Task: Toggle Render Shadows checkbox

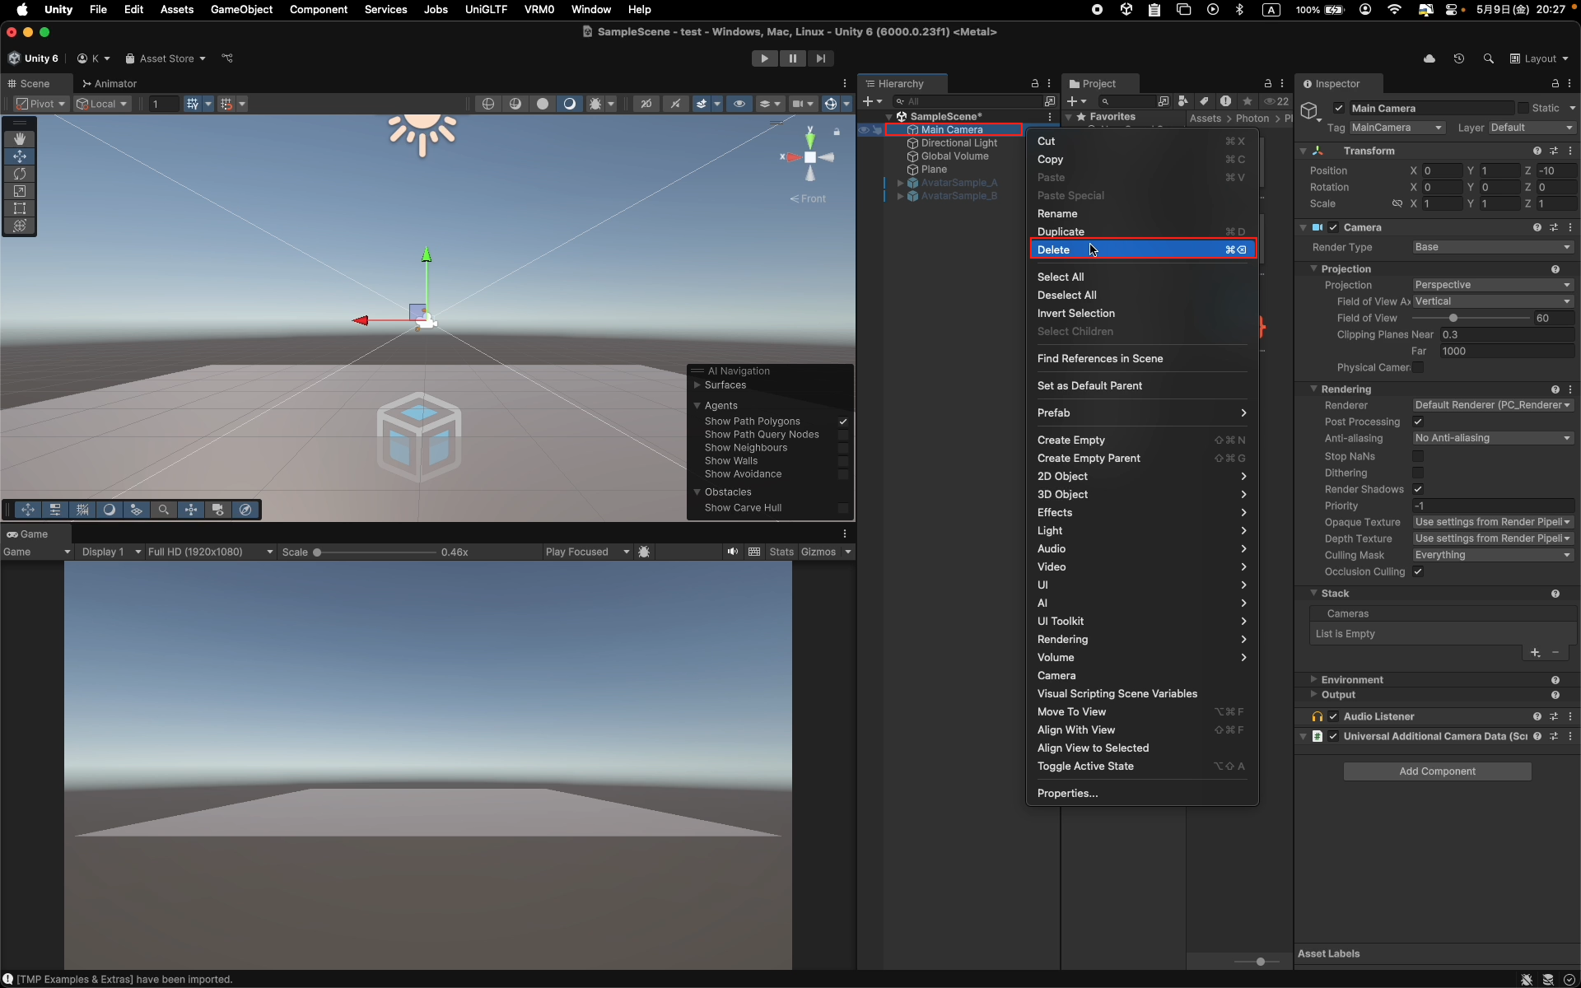Action: [1418, 489]
